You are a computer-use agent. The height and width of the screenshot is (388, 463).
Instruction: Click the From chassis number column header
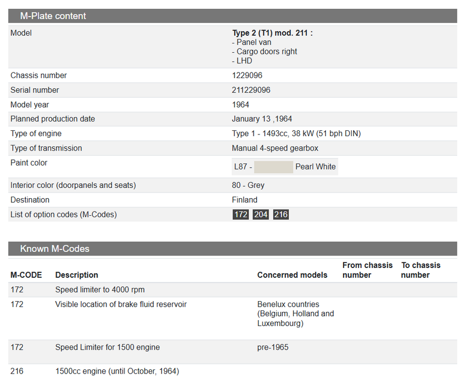coord(367,270)
